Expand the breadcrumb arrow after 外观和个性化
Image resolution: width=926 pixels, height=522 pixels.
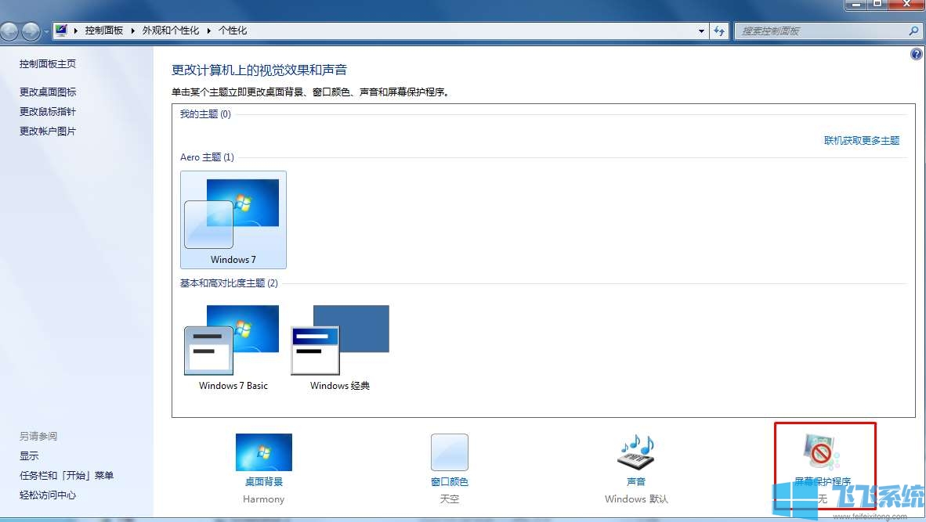pos(210,31)
